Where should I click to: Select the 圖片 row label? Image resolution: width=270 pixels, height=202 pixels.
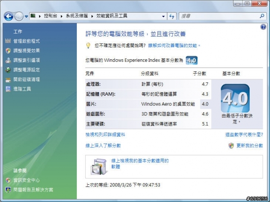[x=91, y=104]
